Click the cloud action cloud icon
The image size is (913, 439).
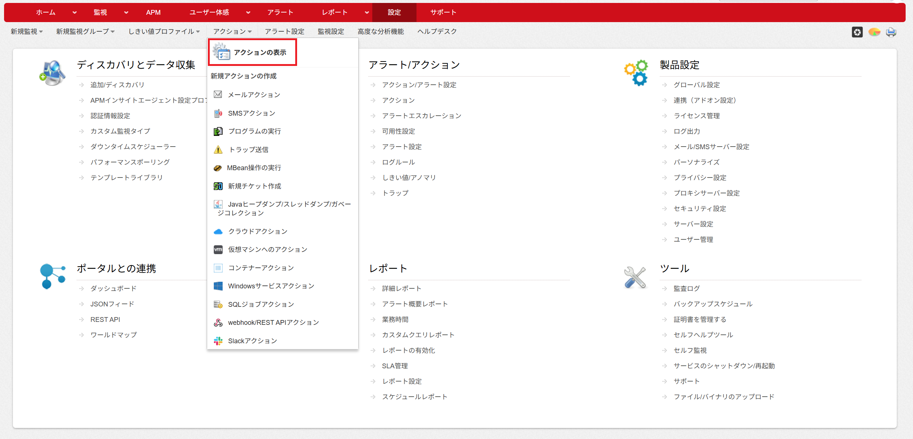(x=218, y=231)
